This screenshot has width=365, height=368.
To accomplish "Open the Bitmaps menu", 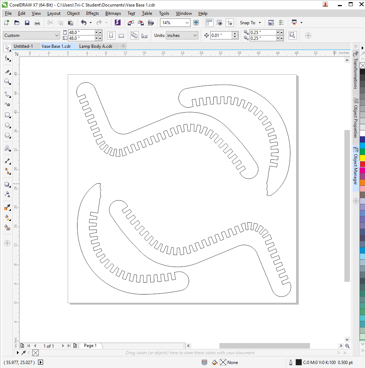I will click(x=113, y=13).
